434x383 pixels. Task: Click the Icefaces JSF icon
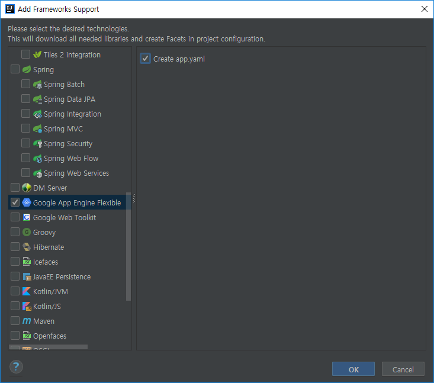[27, 262]
